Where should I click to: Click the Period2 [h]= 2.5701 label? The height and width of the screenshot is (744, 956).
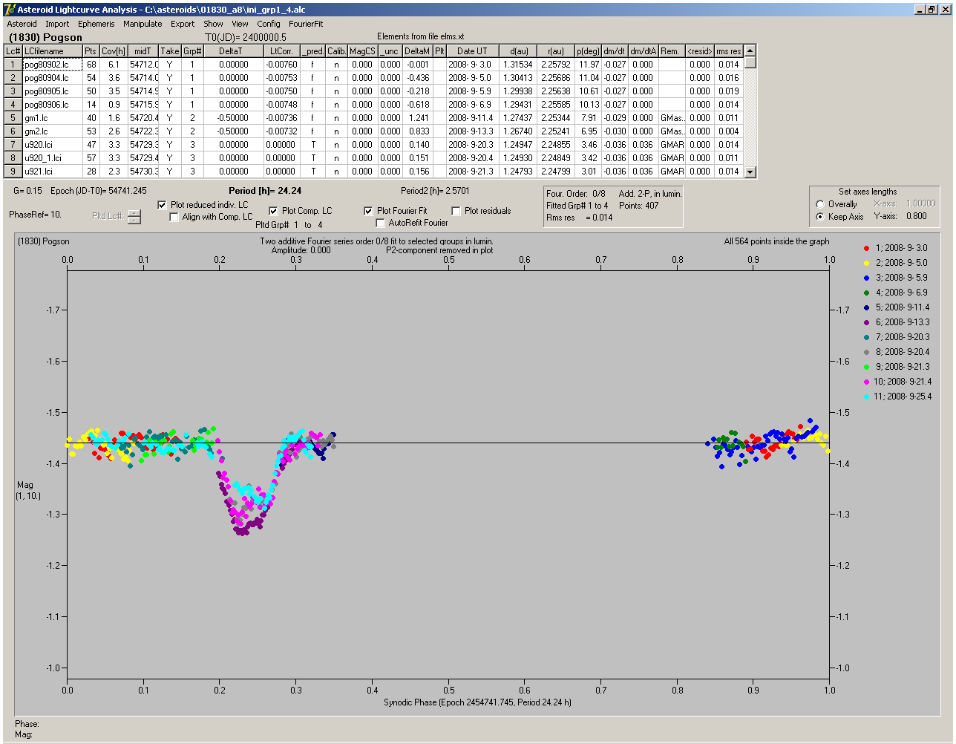point(435,191)
